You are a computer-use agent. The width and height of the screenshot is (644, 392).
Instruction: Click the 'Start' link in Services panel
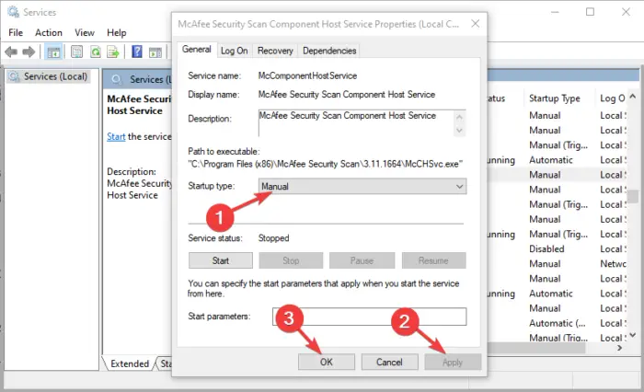[116, 136]
